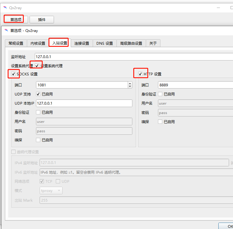This screenshot has width=233, height=229.
Task: Toggle the 设置系统代理 checkbox
Action: [37, 66]
